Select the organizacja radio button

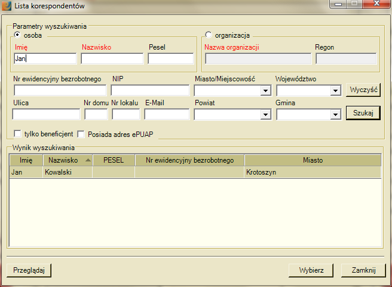pos(208,35)
